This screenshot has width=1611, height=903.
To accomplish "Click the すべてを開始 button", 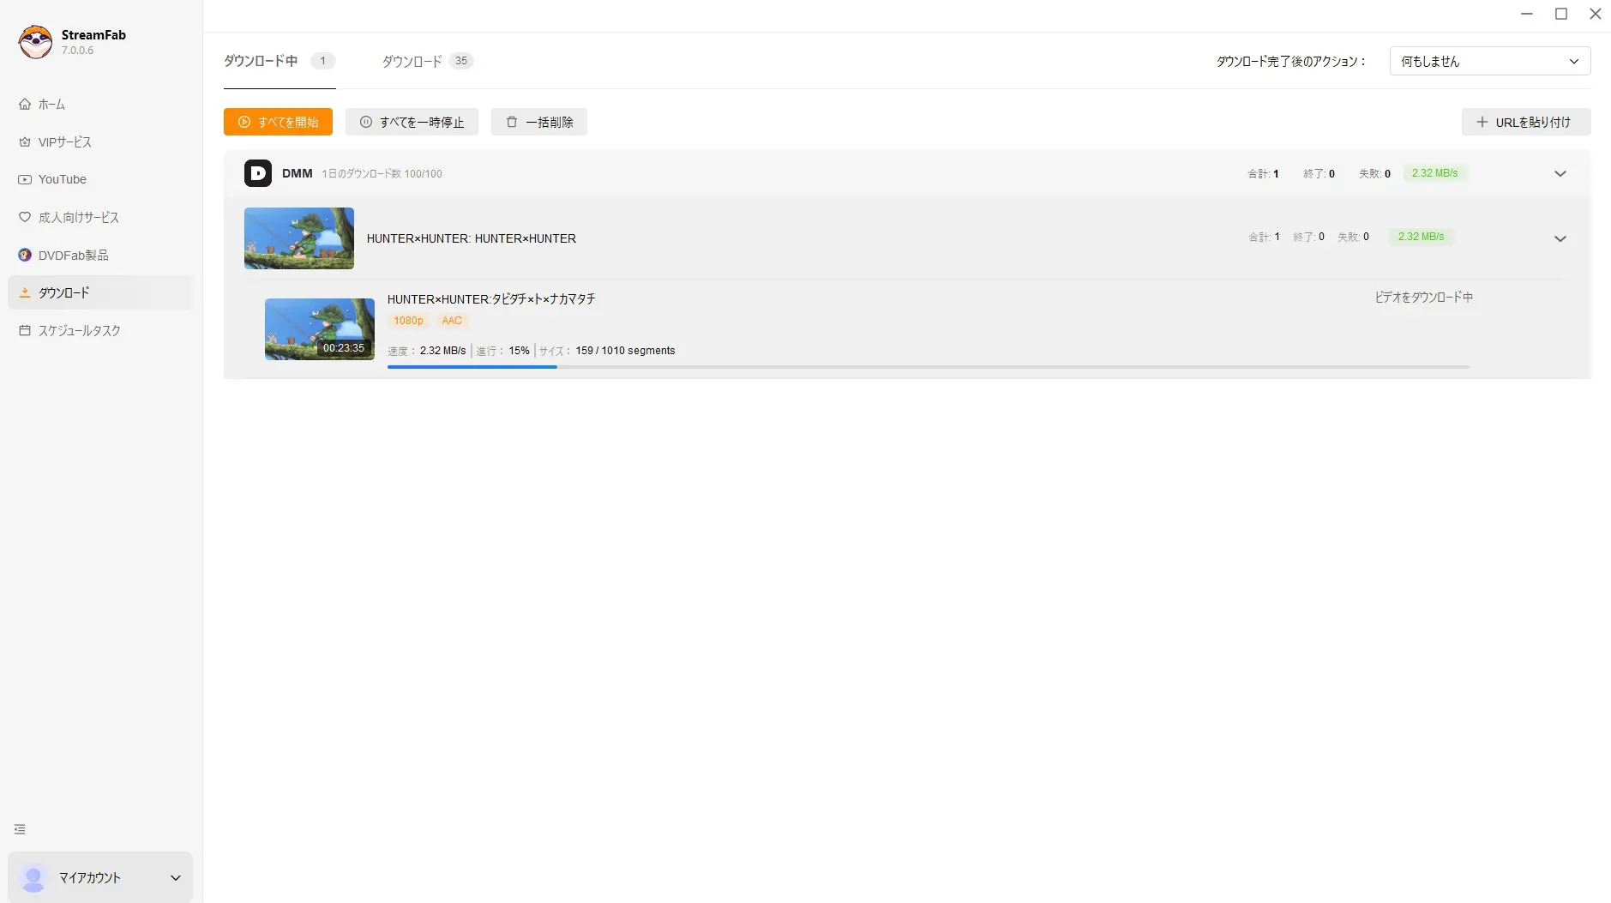I will 278,122.
